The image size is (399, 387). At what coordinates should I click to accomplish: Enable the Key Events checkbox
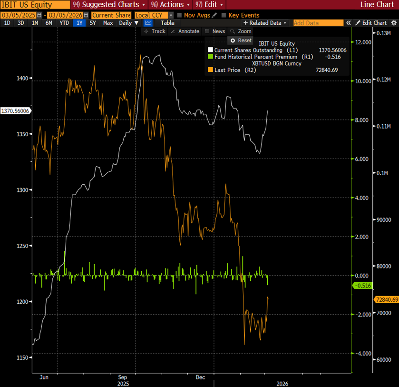tap(224, 15)
